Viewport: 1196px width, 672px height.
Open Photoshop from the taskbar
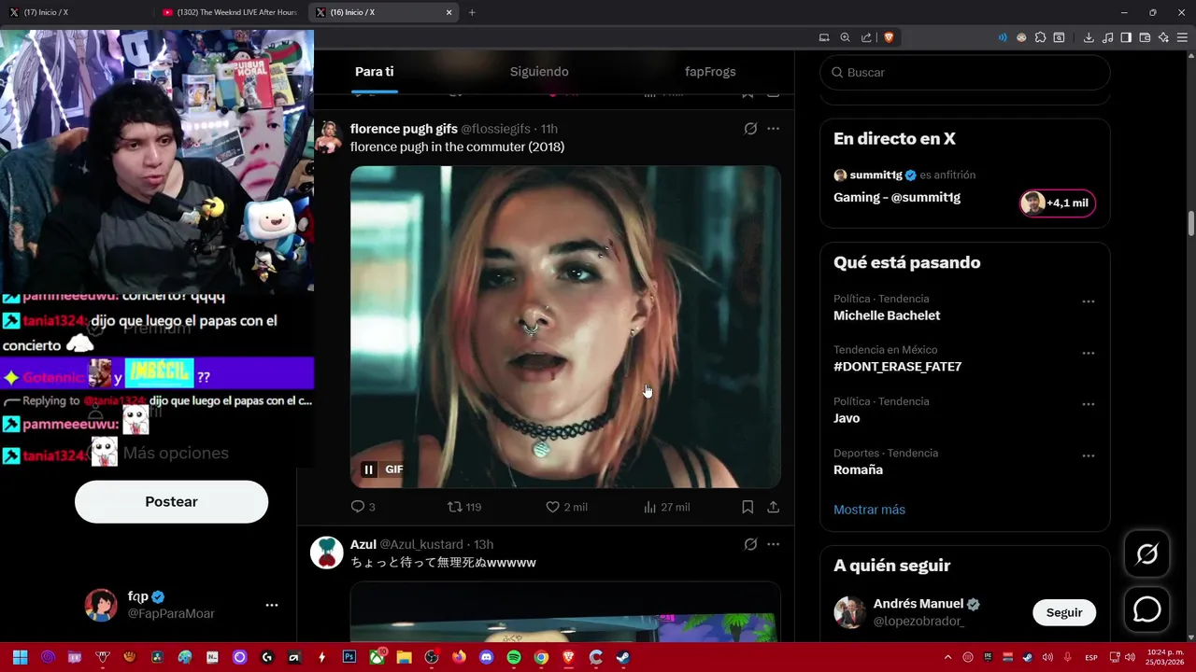click(x=349, y=657)
